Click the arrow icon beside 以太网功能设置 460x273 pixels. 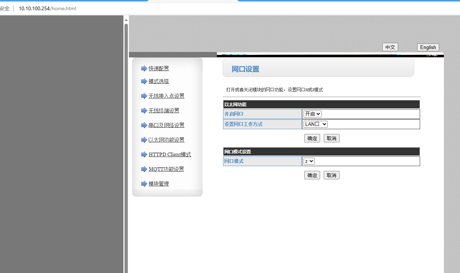pyautogui.click(x=144, y=140)
